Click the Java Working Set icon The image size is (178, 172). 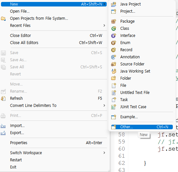click(113, 71)
